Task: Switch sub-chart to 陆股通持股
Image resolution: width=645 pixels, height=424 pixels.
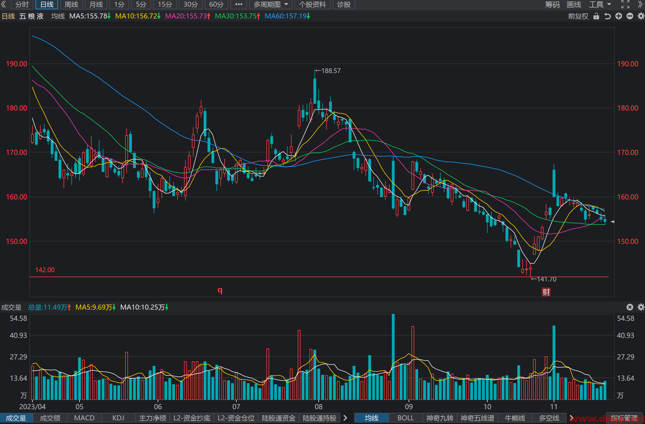Action: point(320,418)
